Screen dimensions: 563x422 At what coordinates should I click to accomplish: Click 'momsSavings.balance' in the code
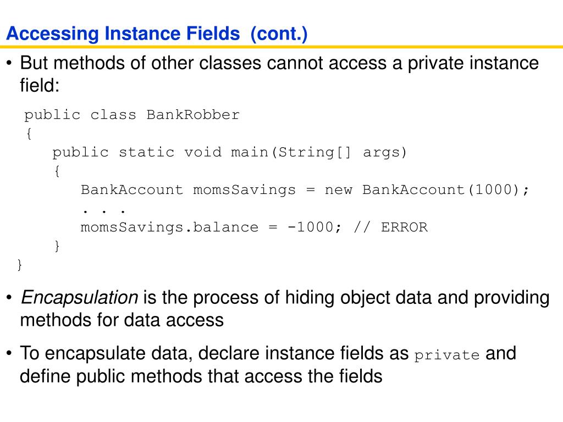(x=169, y=227)
